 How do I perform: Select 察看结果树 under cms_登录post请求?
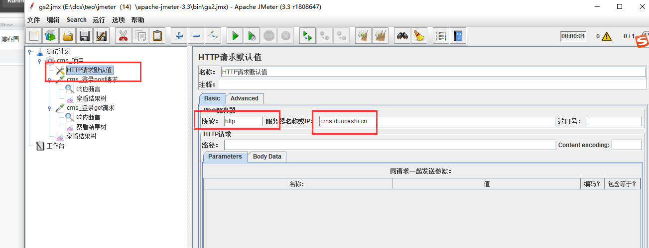[x=91, y=99]
